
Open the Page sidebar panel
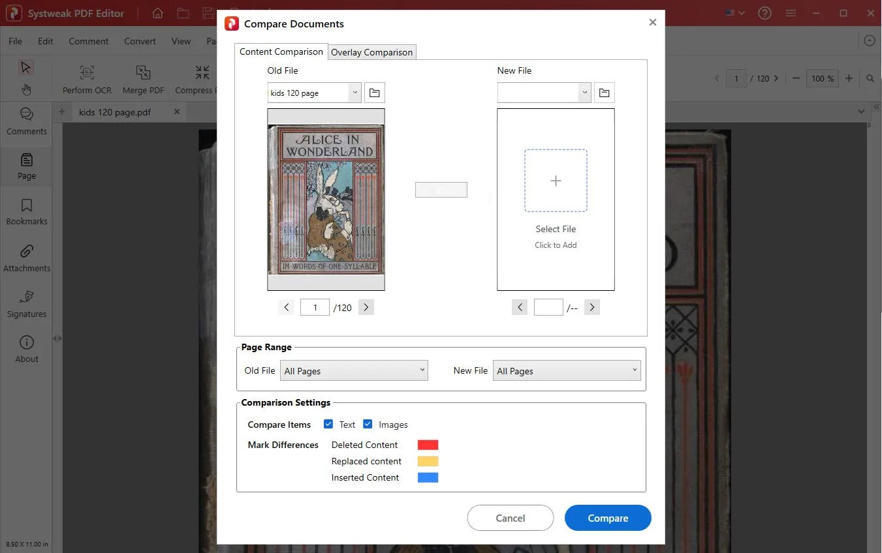[x=27, y=166]
